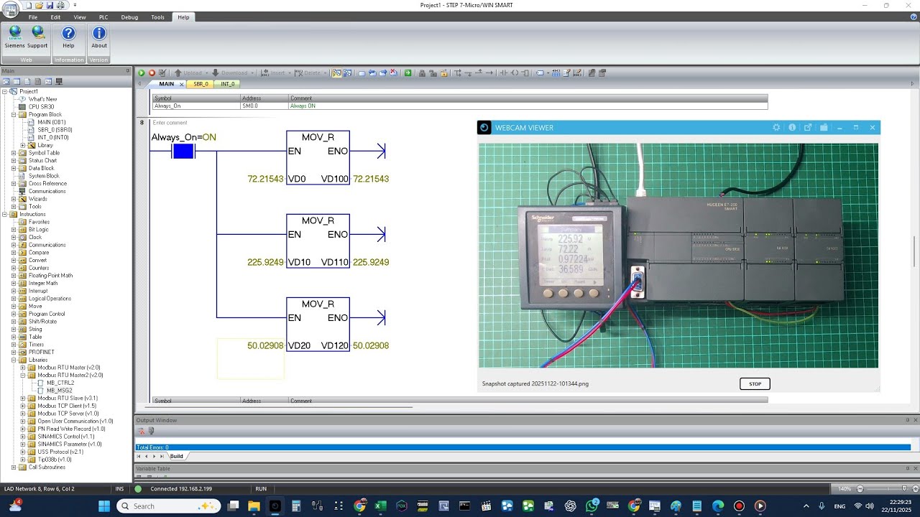Select the Data Block tree item

41,168
